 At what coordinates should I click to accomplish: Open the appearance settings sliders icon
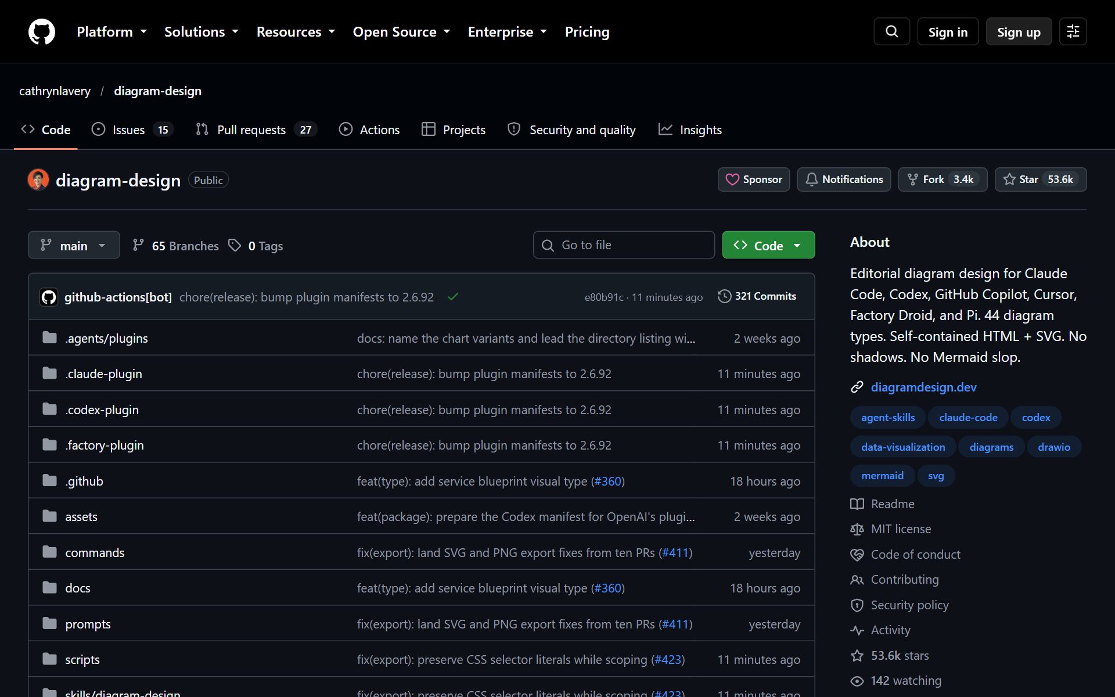[1073, 31]
